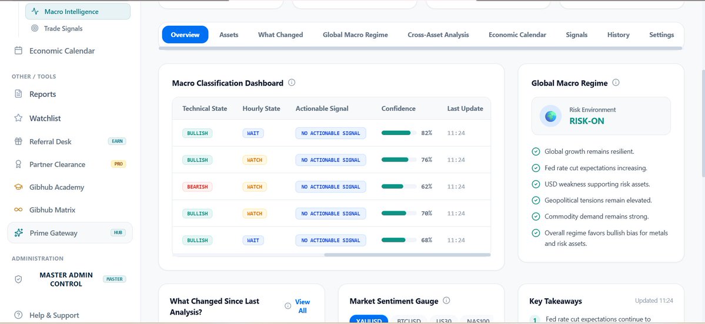This screenshot has height=324, width=705.
Task: Open the Signals tab
Action: click(577, 35)
